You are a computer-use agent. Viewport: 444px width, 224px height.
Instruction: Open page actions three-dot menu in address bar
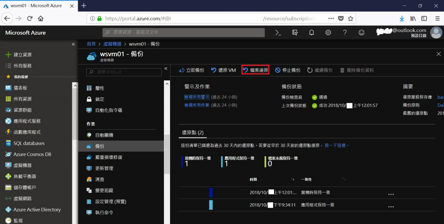click(x=331, y=18)
